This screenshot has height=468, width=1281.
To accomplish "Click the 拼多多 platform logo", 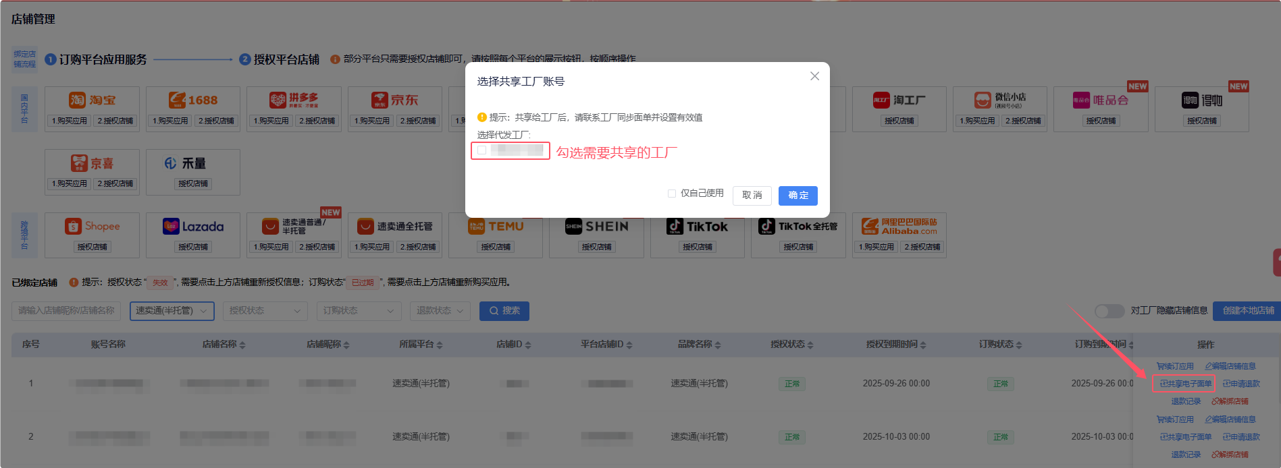I will tap(294, 100).
